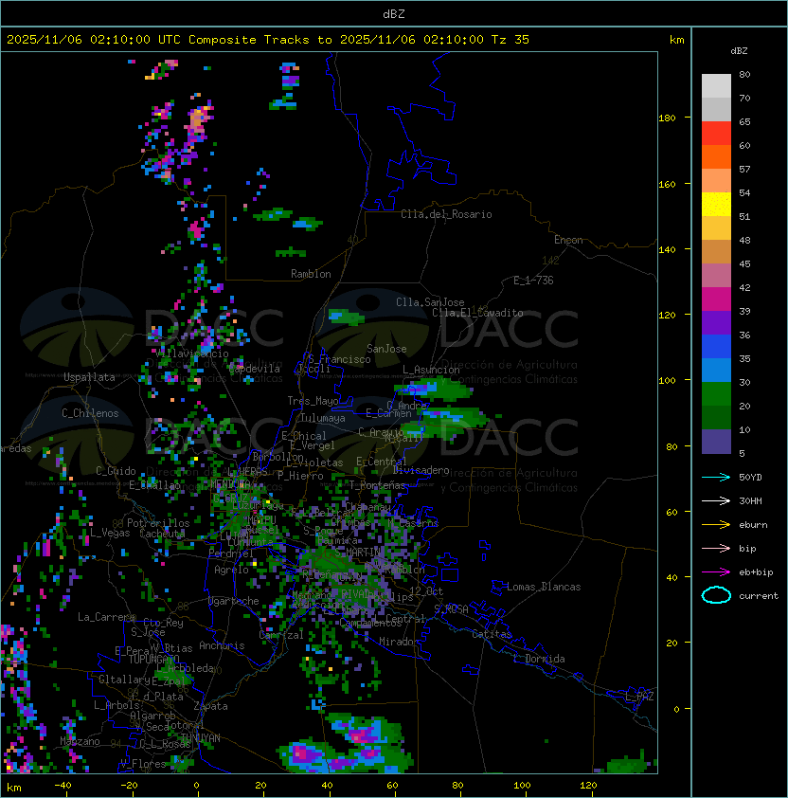The height and width of the screenshot is (798, 788).
Task: Click the 'L_Dormida' place label
Action: (x=539, y=659)
